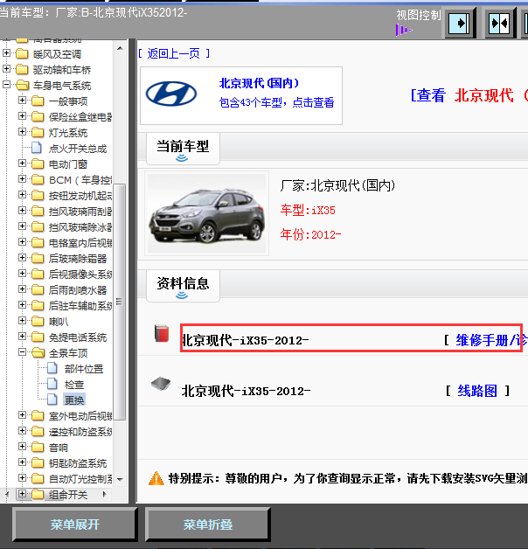Expand the 一般事项 tree node

point(22,101)
